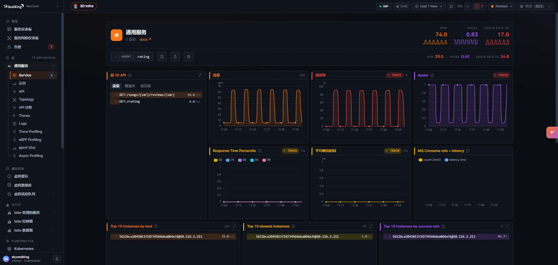Open the Horizon theme dropdown

click(502, 6)
